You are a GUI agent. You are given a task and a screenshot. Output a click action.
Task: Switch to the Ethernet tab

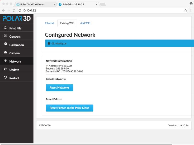[x=50, y=23]
